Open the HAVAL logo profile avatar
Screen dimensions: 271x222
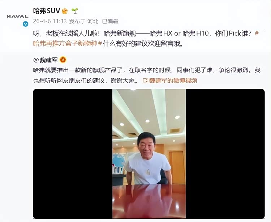click(x=17, y=16)
